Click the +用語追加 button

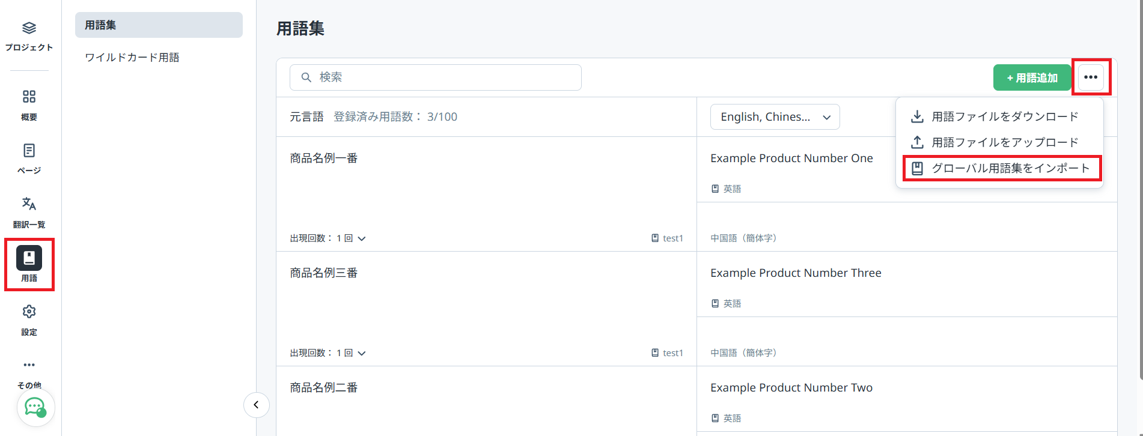click(x=1032, y=78)
